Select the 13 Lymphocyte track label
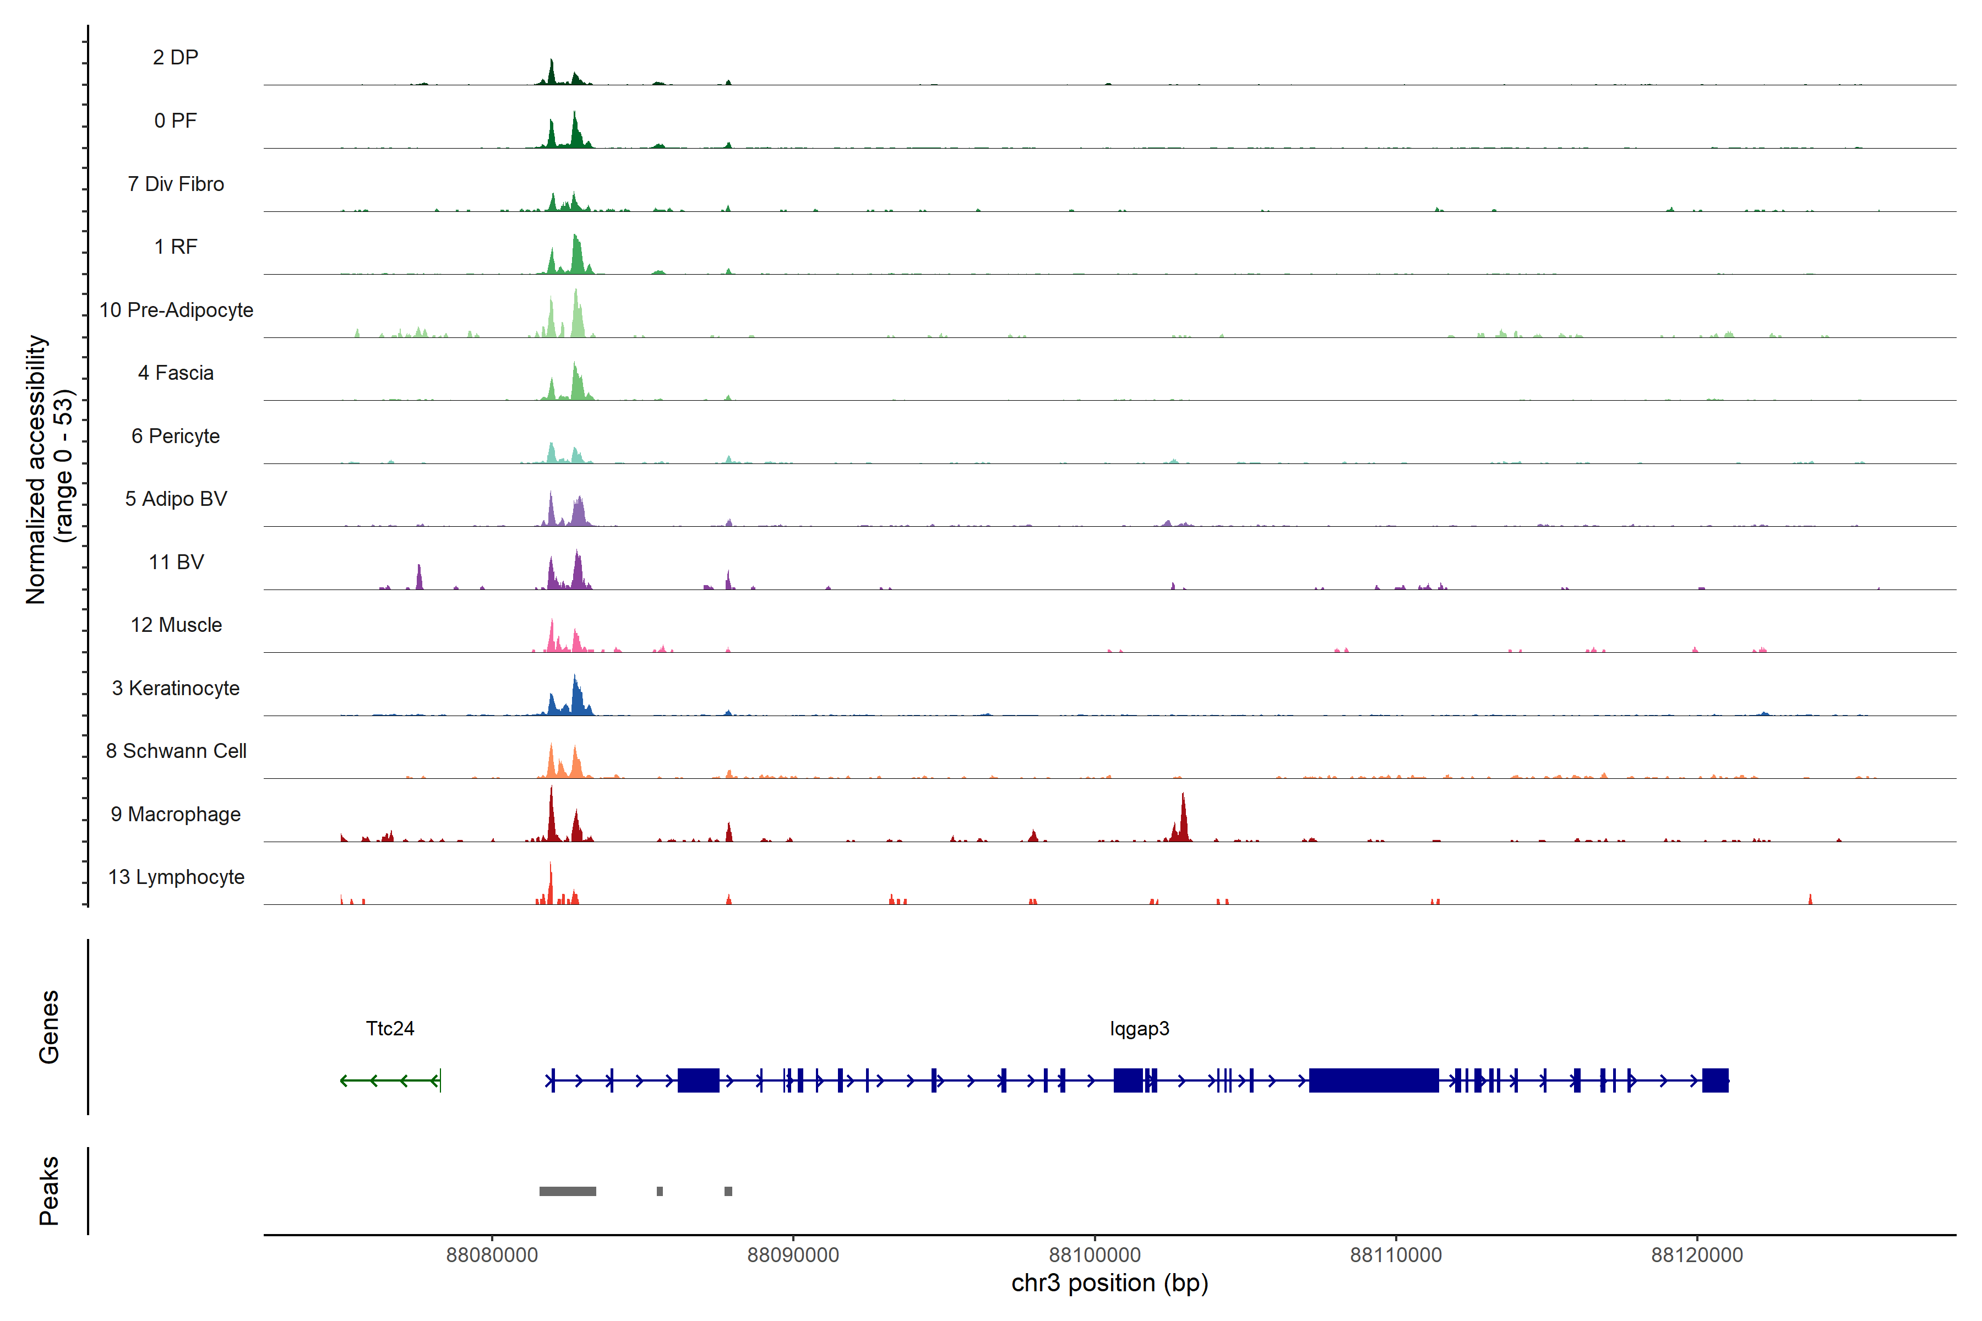Screen dimensions: 1982x1321 [x=175, y=877]
